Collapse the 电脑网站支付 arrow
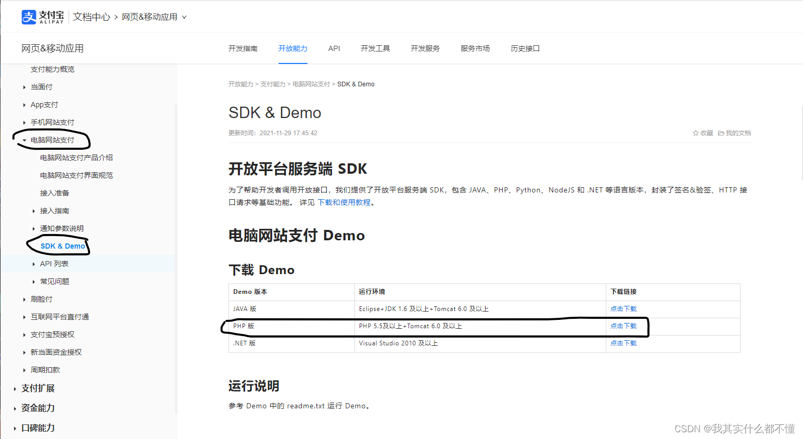 tap(24, 140)
